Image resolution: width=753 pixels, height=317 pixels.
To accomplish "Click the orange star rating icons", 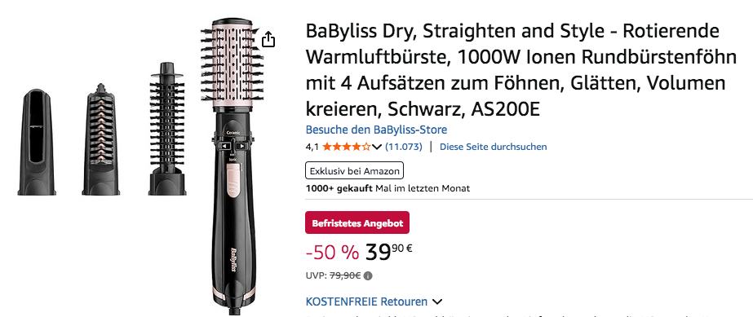I will tap(347, 147).
